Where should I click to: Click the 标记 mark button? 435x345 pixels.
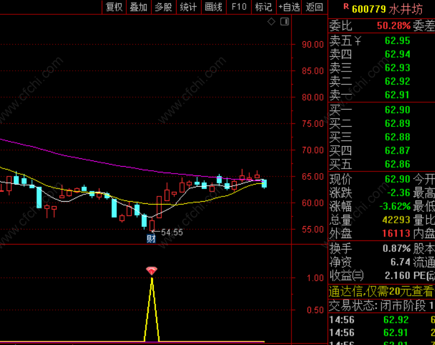pos(264,7)
